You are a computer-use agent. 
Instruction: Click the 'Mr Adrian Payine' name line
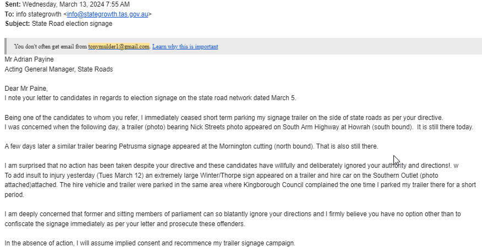tap(29, 59)
